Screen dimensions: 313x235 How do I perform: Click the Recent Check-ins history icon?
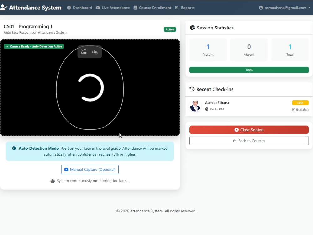[x=192, y=89]
